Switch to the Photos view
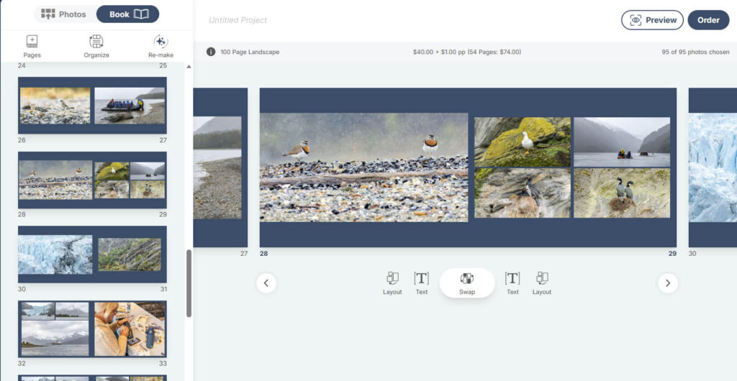The image size is (737, 381). 63,14
